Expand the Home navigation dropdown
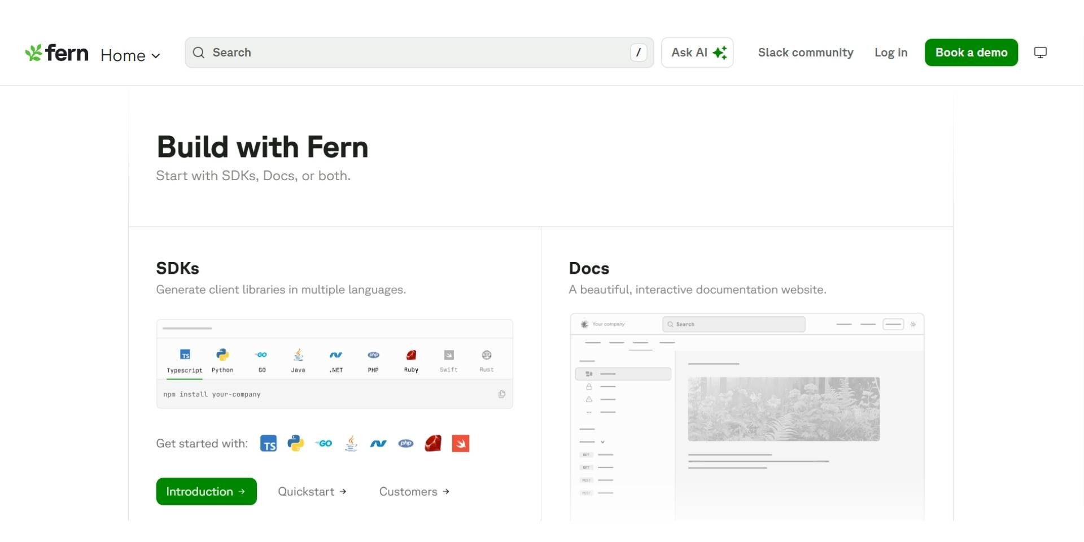 (x=130, y=55)
